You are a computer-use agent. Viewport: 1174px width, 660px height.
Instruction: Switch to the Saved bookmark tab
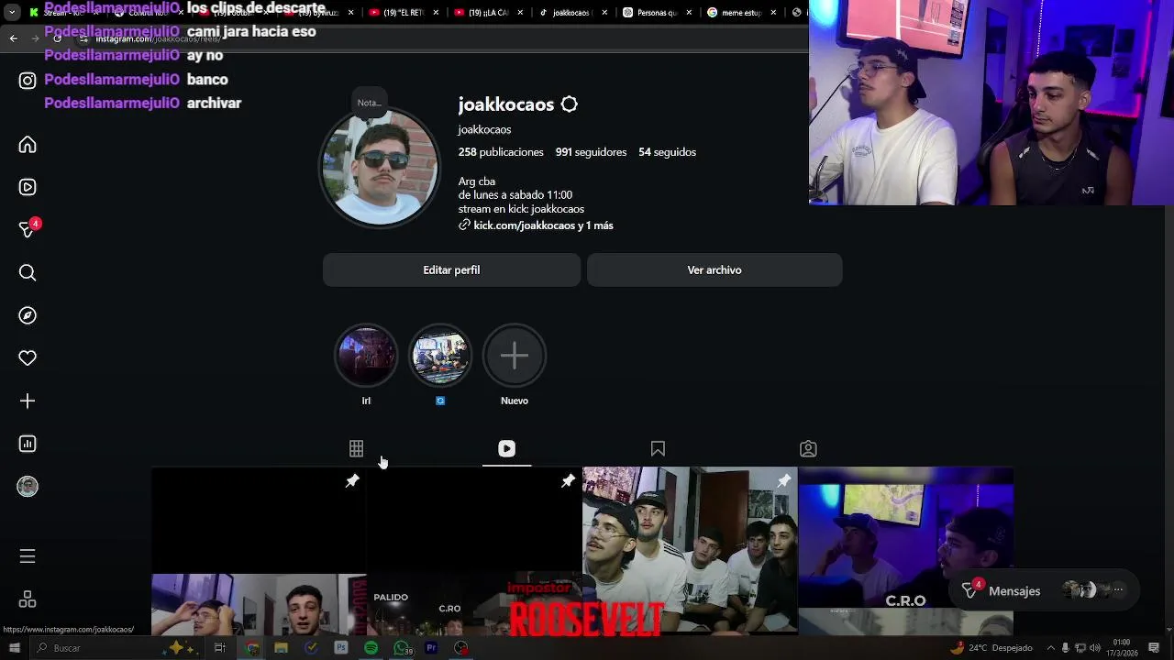[658, 448]
